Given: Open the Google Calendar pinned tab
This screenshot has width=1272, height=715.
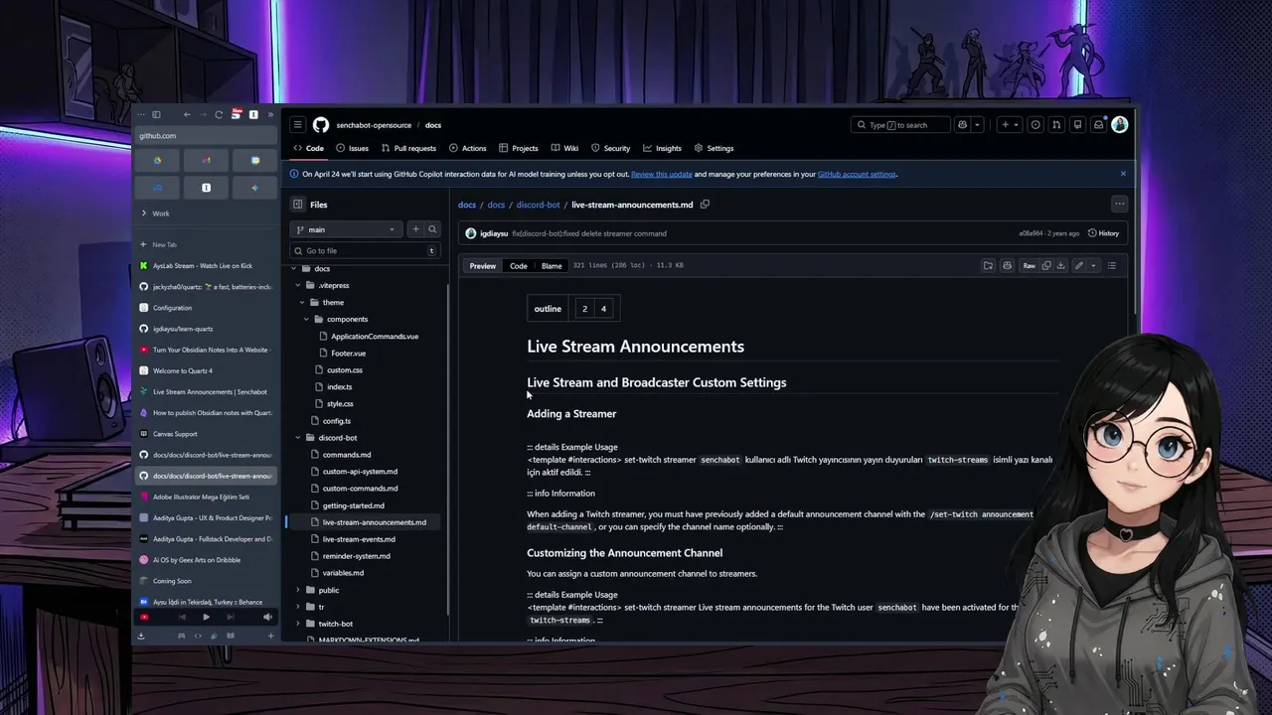Looking at the screenshot, I should point(255,160).
